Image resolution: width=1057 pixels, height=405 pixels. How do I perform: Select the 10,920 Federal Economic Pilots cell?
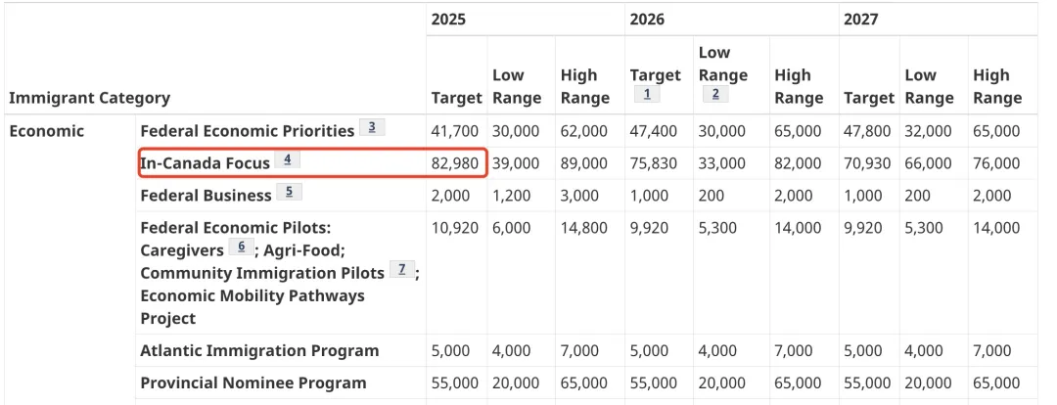455,228
